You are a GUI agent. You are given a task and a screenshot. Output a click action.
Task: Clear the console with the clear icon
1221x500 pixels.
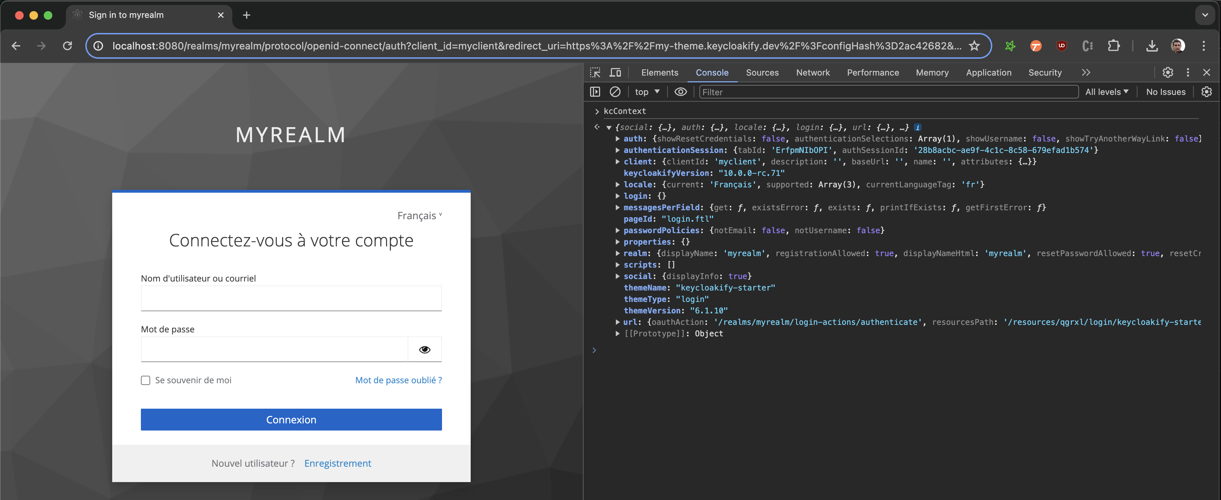point(615,92)
